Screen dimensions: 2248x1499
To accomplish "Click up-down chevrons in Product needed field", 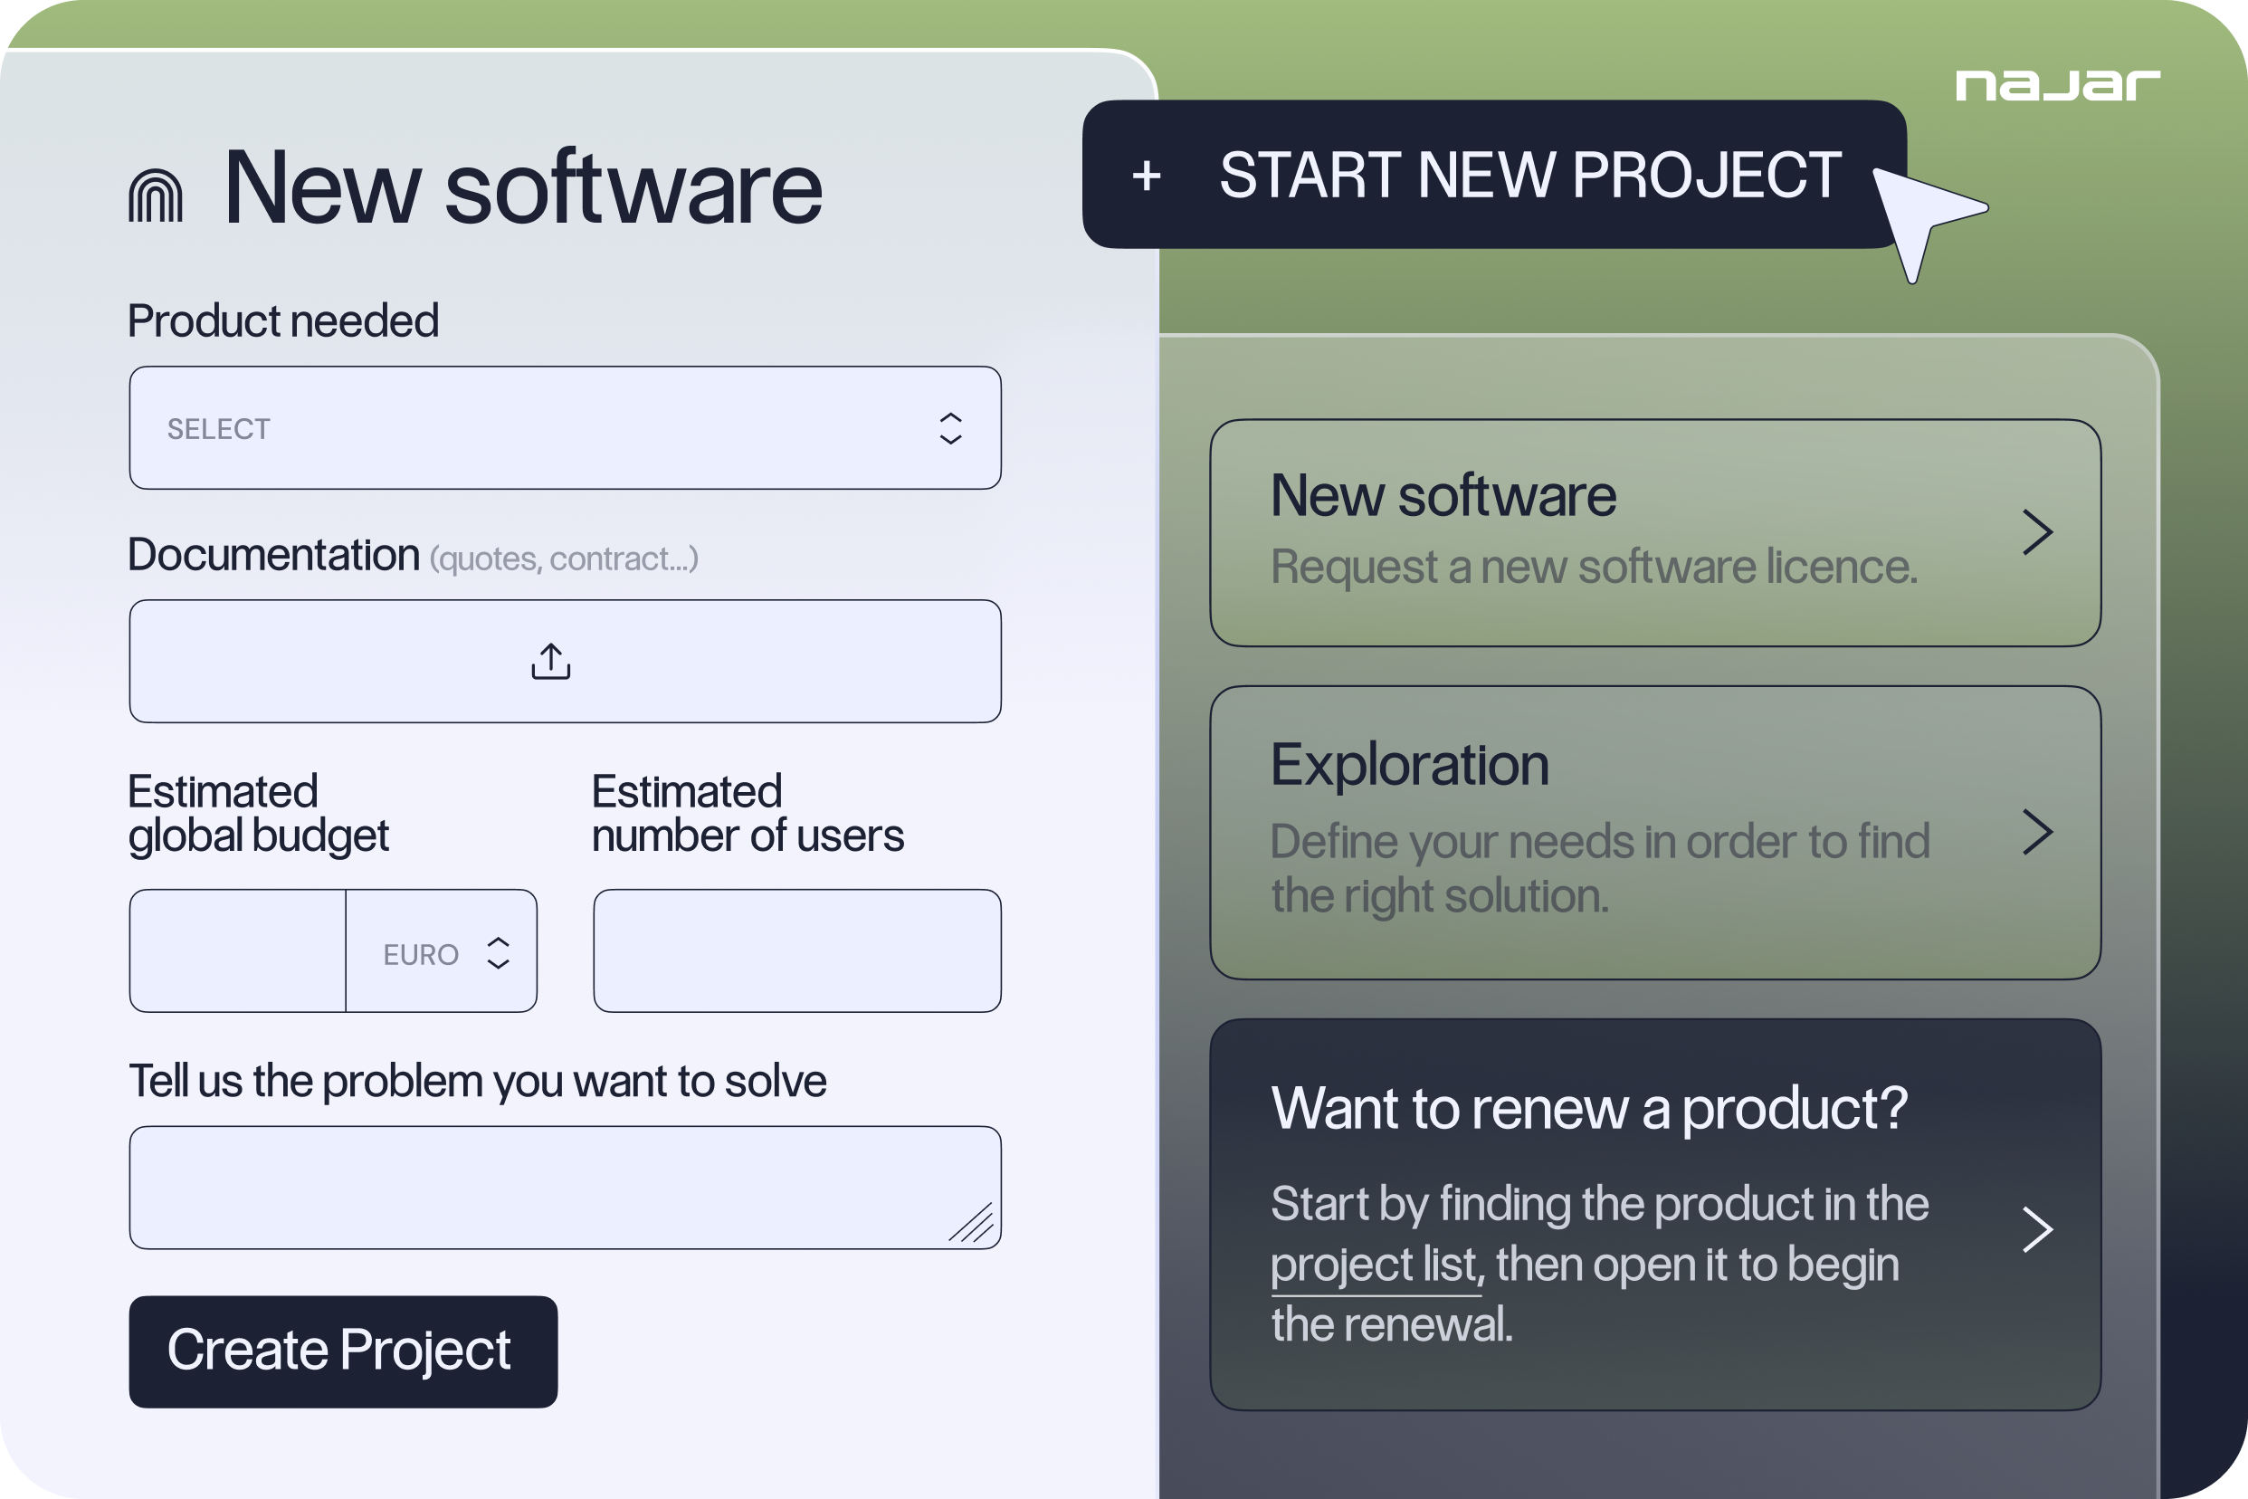I will point(950,428).
